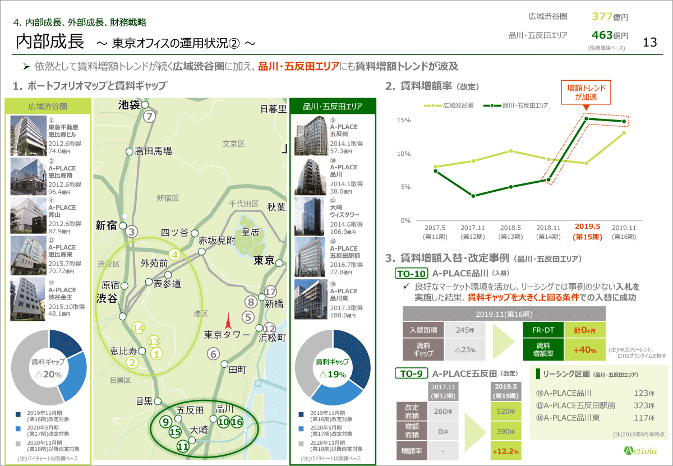Click the orange callout arrow under 増額トレンドが加速

pos(586,107)
